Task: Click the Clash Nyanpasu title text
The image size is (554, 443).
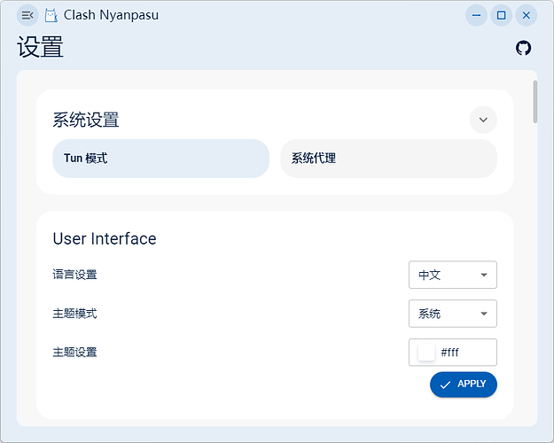Action: click(111, 16)
